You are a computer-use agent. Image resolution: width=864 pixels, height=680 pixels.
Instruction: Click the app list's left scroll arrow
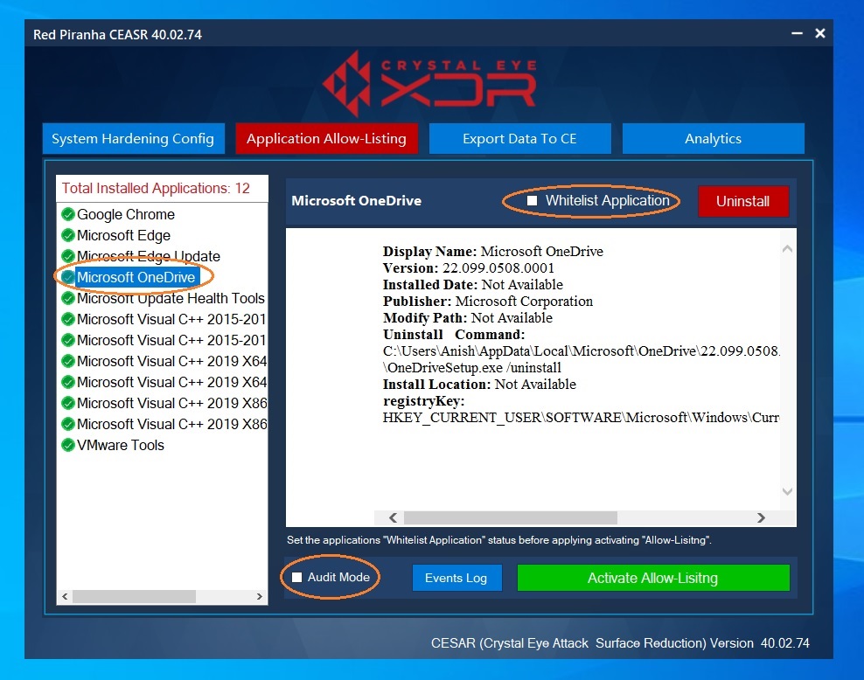click(x=65, y=596)
